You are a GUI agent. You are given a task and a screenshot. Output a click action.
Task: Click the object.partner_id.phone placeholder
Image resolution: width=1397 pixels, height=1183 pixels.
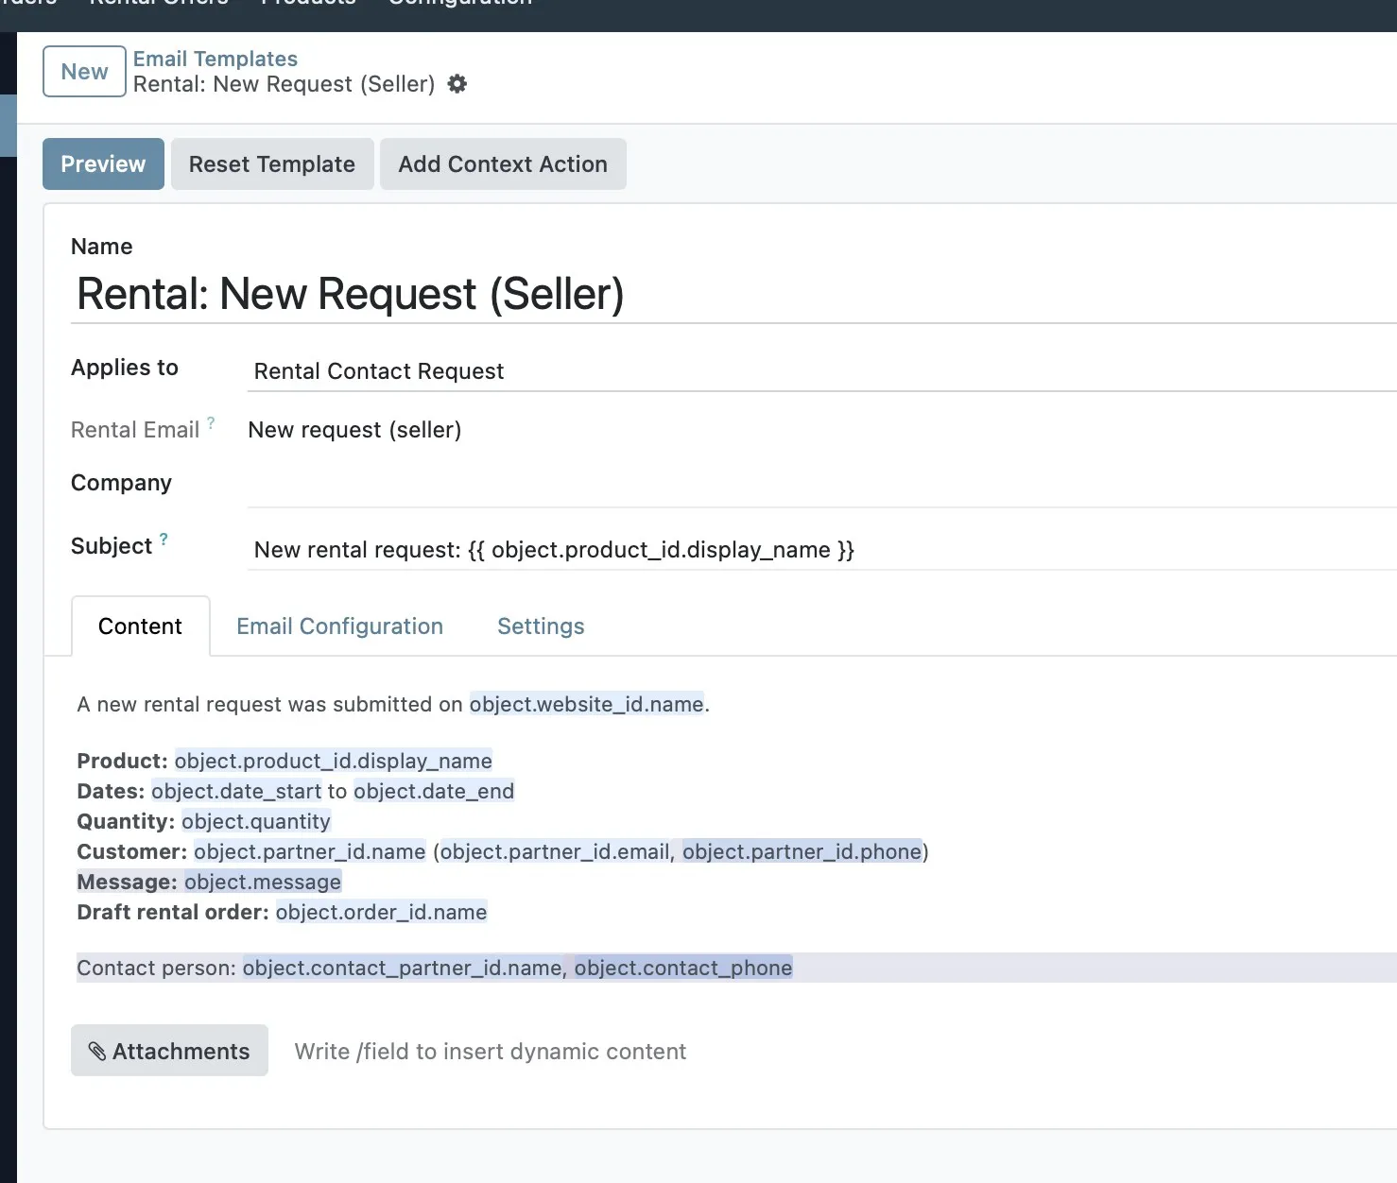[x=802, y=851]
